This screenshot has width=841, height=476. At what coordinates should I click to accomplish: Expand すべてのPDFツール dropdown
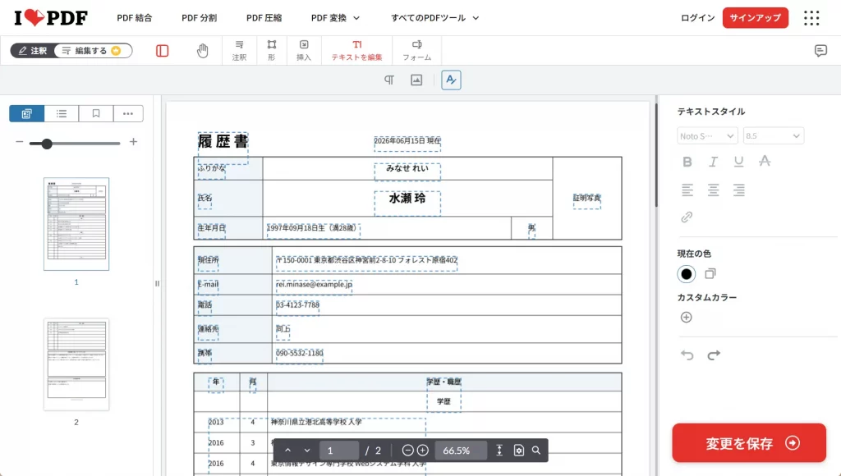point(434,18)
